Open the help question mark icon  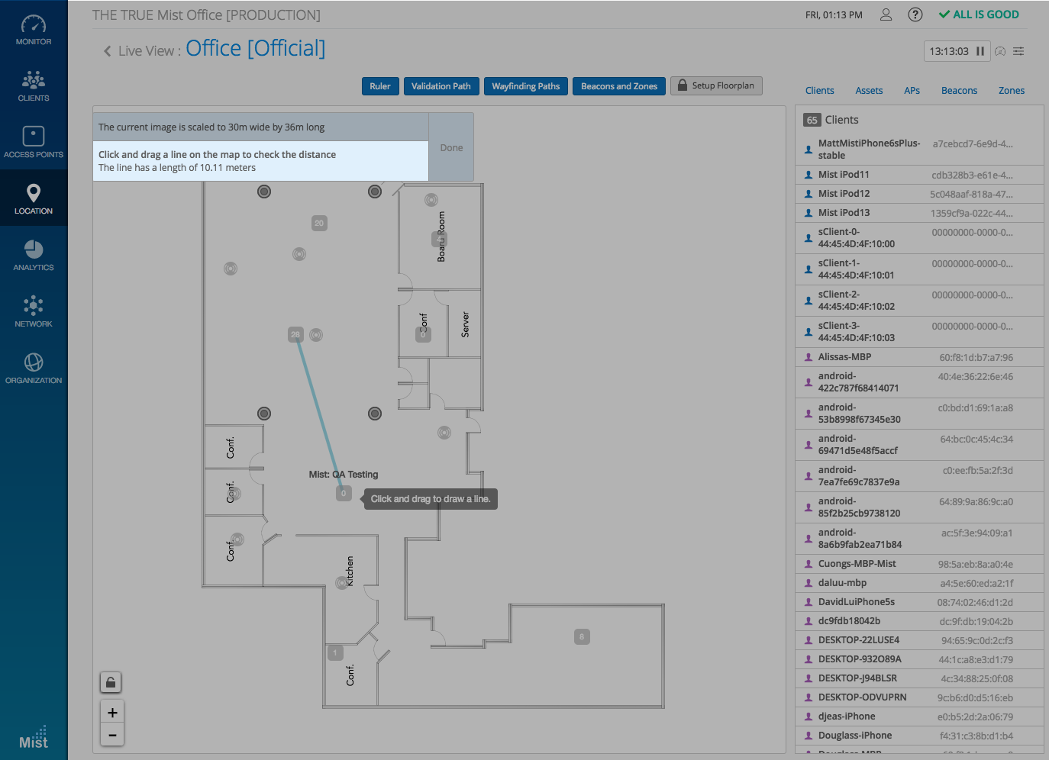click(x=915, y=14)
